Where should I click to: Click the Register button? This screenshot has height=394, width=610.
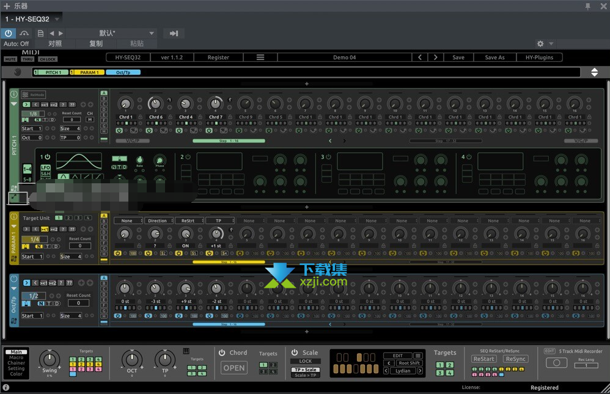218,57
